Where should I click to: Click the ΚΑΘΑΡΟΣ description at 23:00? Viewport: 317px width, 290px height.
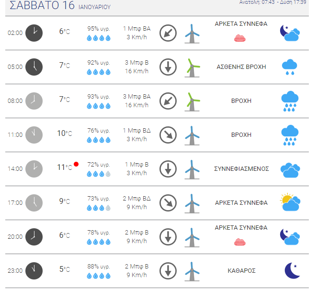coord(241,270)
